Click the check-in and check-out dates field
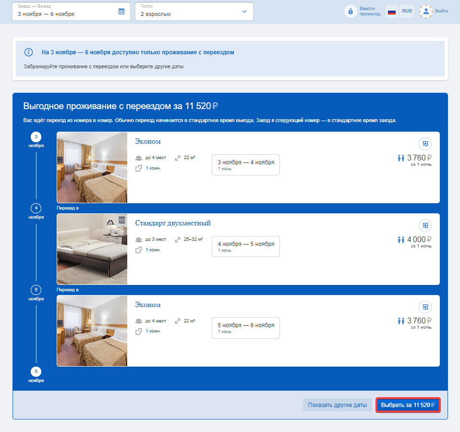This screenshot has width=460, height=432. tap(71, 12)
